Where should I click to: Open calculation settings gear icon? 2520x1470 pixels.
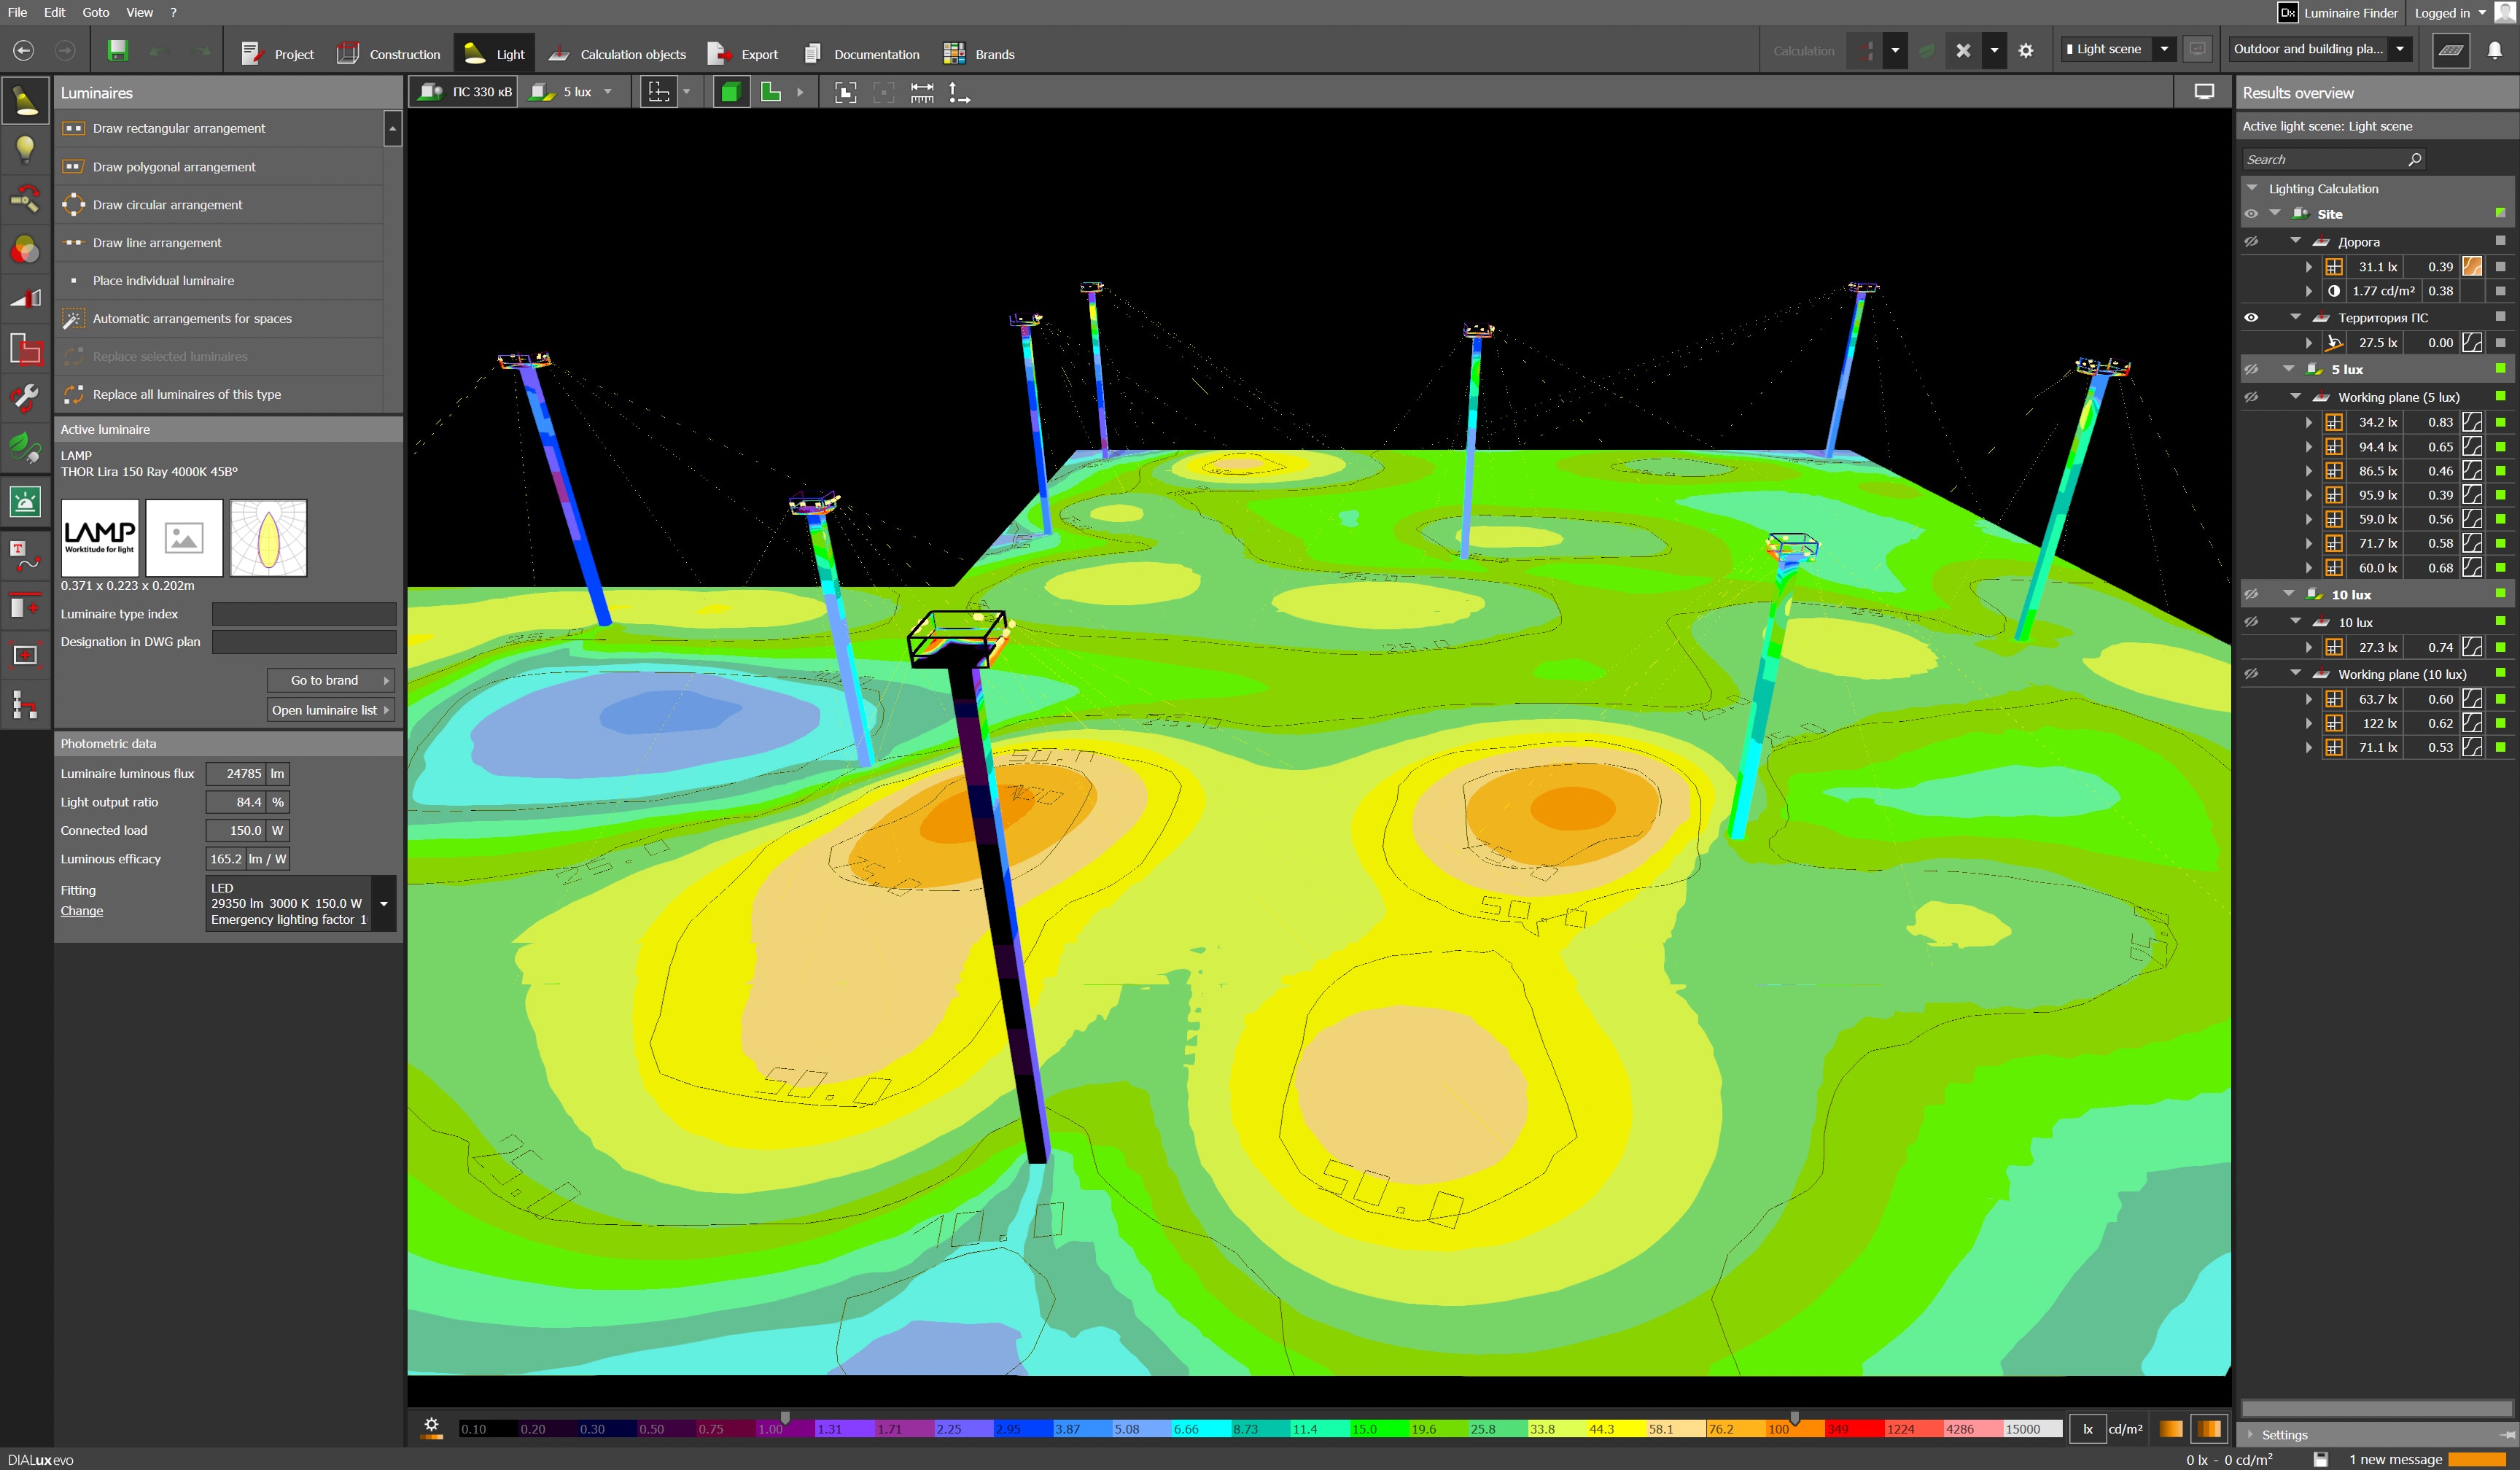[x=2026, y=50]
